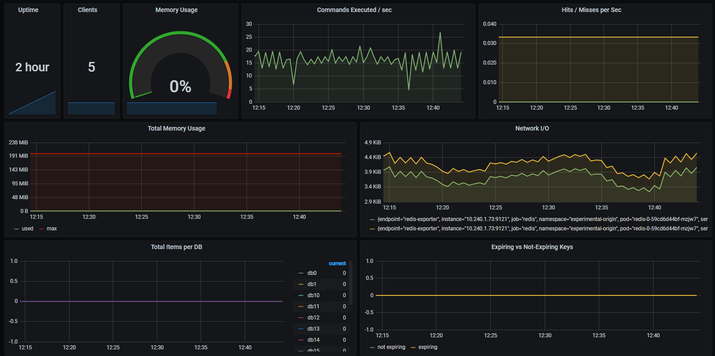Click the Total Items per DB panel title

176,247
